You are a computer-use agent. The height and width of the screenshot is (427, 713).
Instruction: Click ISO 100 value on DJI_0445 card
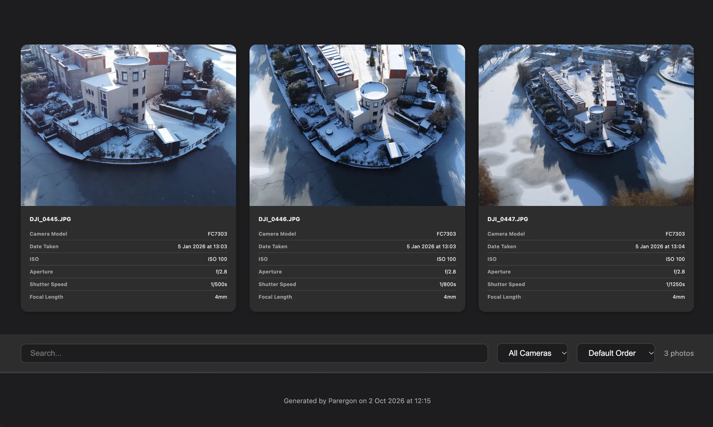coord(217,259)
